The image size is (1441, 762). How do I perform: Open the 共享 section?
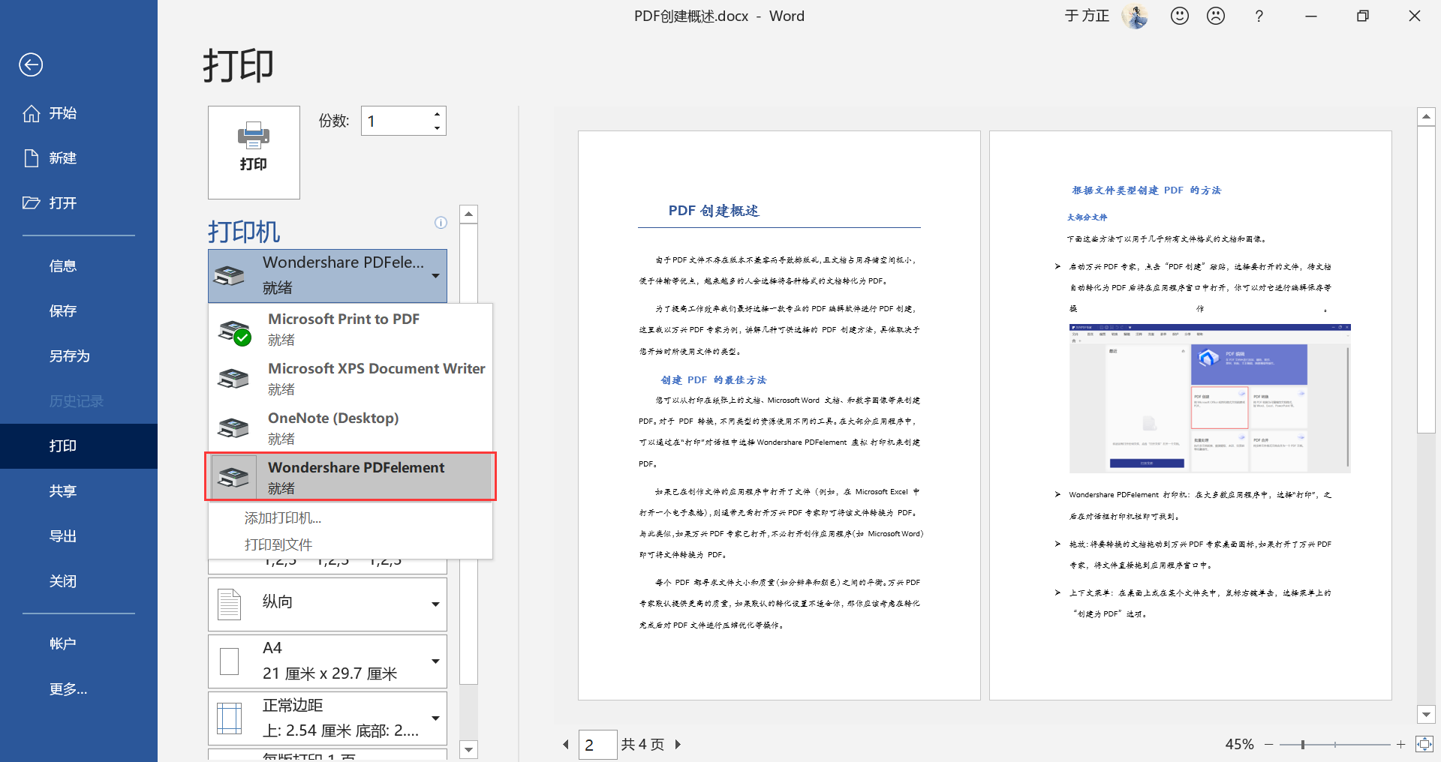point(79,491)
